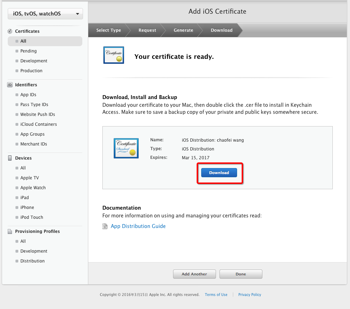Image resolution: width=350 pixels, height=309 pixels.
Task: Click the Provisioning Profiles document icon
Action: coord(9,231)
